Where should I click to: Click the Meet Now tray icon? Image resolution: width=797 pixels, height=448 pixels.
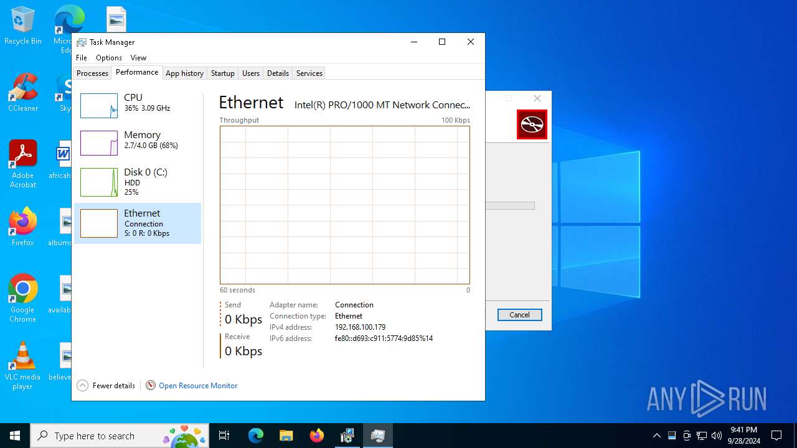pyautogui.click(x=687, y=436)
